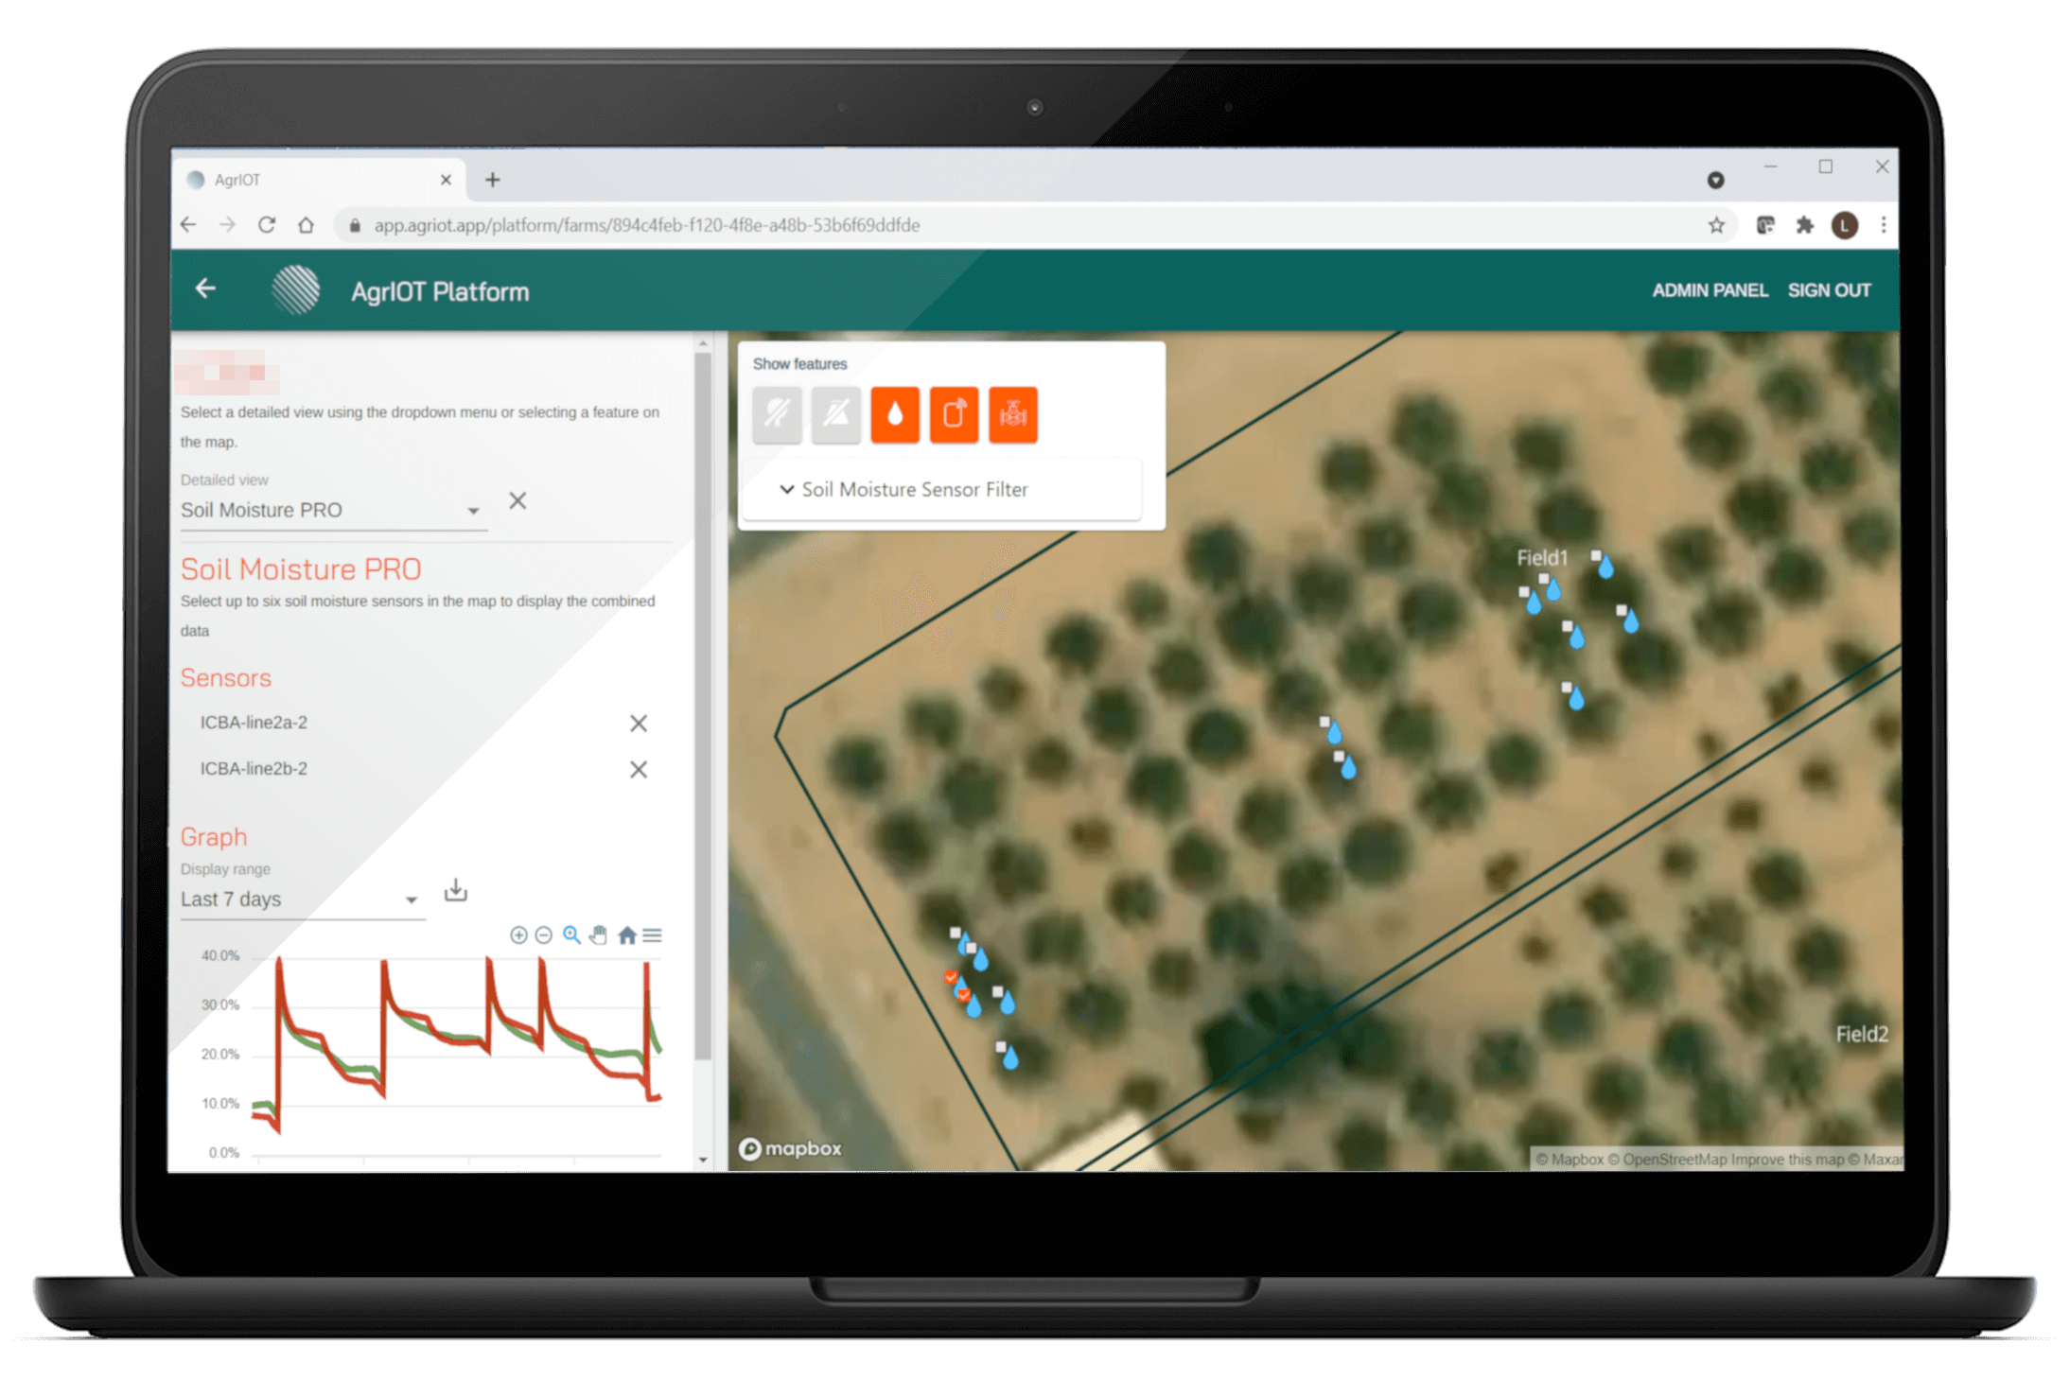This screenshot has height=1380, width=2070.
Task: Click the graph zoom out icon
Action: pyautogui.click(x=543, y=935)
